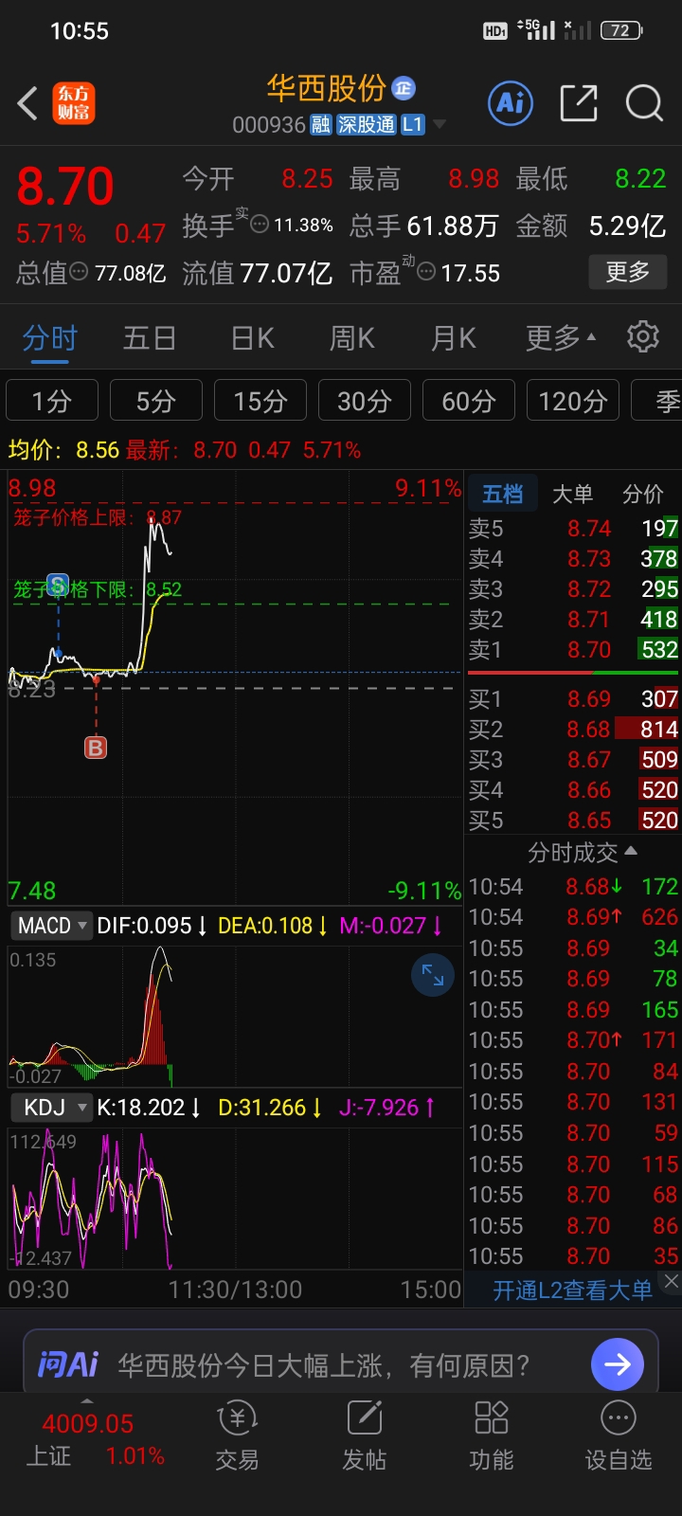The width and height of the screenshot is (682, 1516).
Task: Tap the L1 level badge
Action: click(x=412, y=125)
